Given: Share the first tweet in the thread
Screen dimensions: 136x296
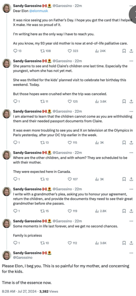Looking at the screenshot, I should point(131,51).
